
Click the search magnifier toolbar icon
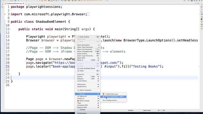184,1
